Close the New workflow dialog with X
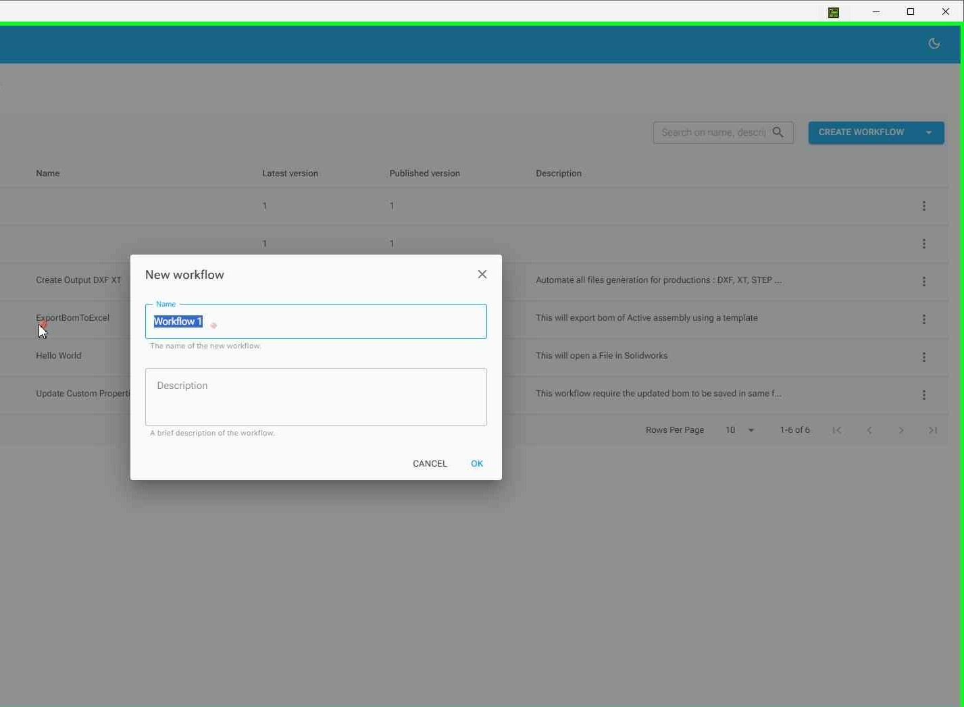Viewport: 964px width, 707px height. [482, 274]
